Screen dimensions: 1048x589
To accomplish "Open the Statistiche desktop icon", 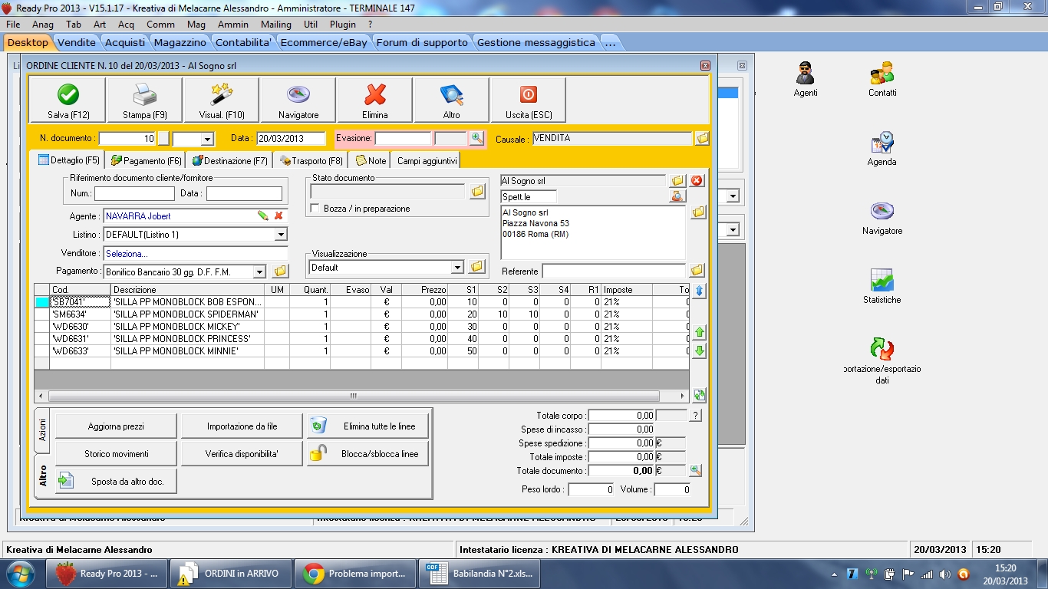I will 882,281.
